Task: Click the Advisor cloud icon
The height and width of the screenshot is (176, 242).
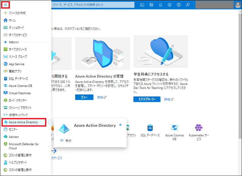Action: click(5, 137)
